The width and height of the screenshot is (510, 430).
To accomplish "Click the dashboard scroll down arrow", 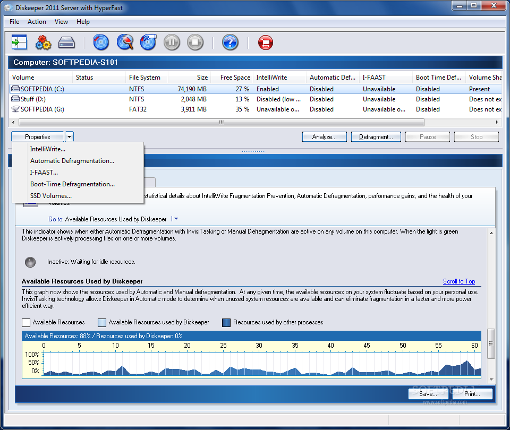I will coord(491,379).
